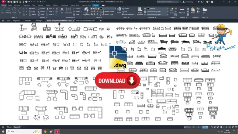Expand the Annotation panel

70,17
